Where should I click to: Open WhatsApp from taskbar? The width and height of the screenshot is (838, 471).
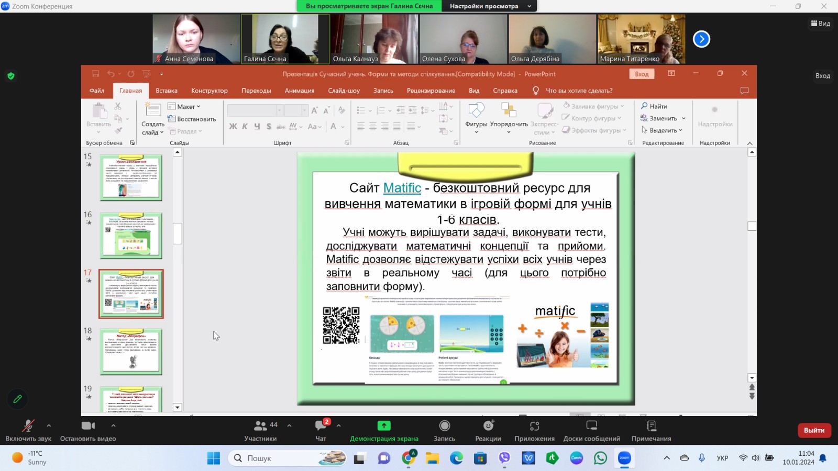(x=600, y=458)
